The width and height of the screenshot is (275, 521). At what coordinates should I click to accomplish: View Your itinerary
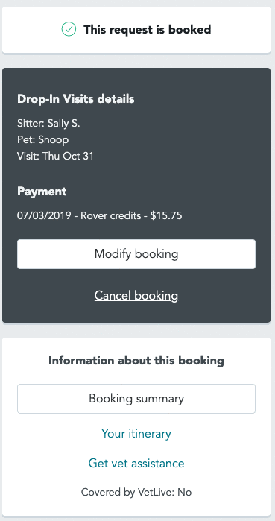pos(136,433)
